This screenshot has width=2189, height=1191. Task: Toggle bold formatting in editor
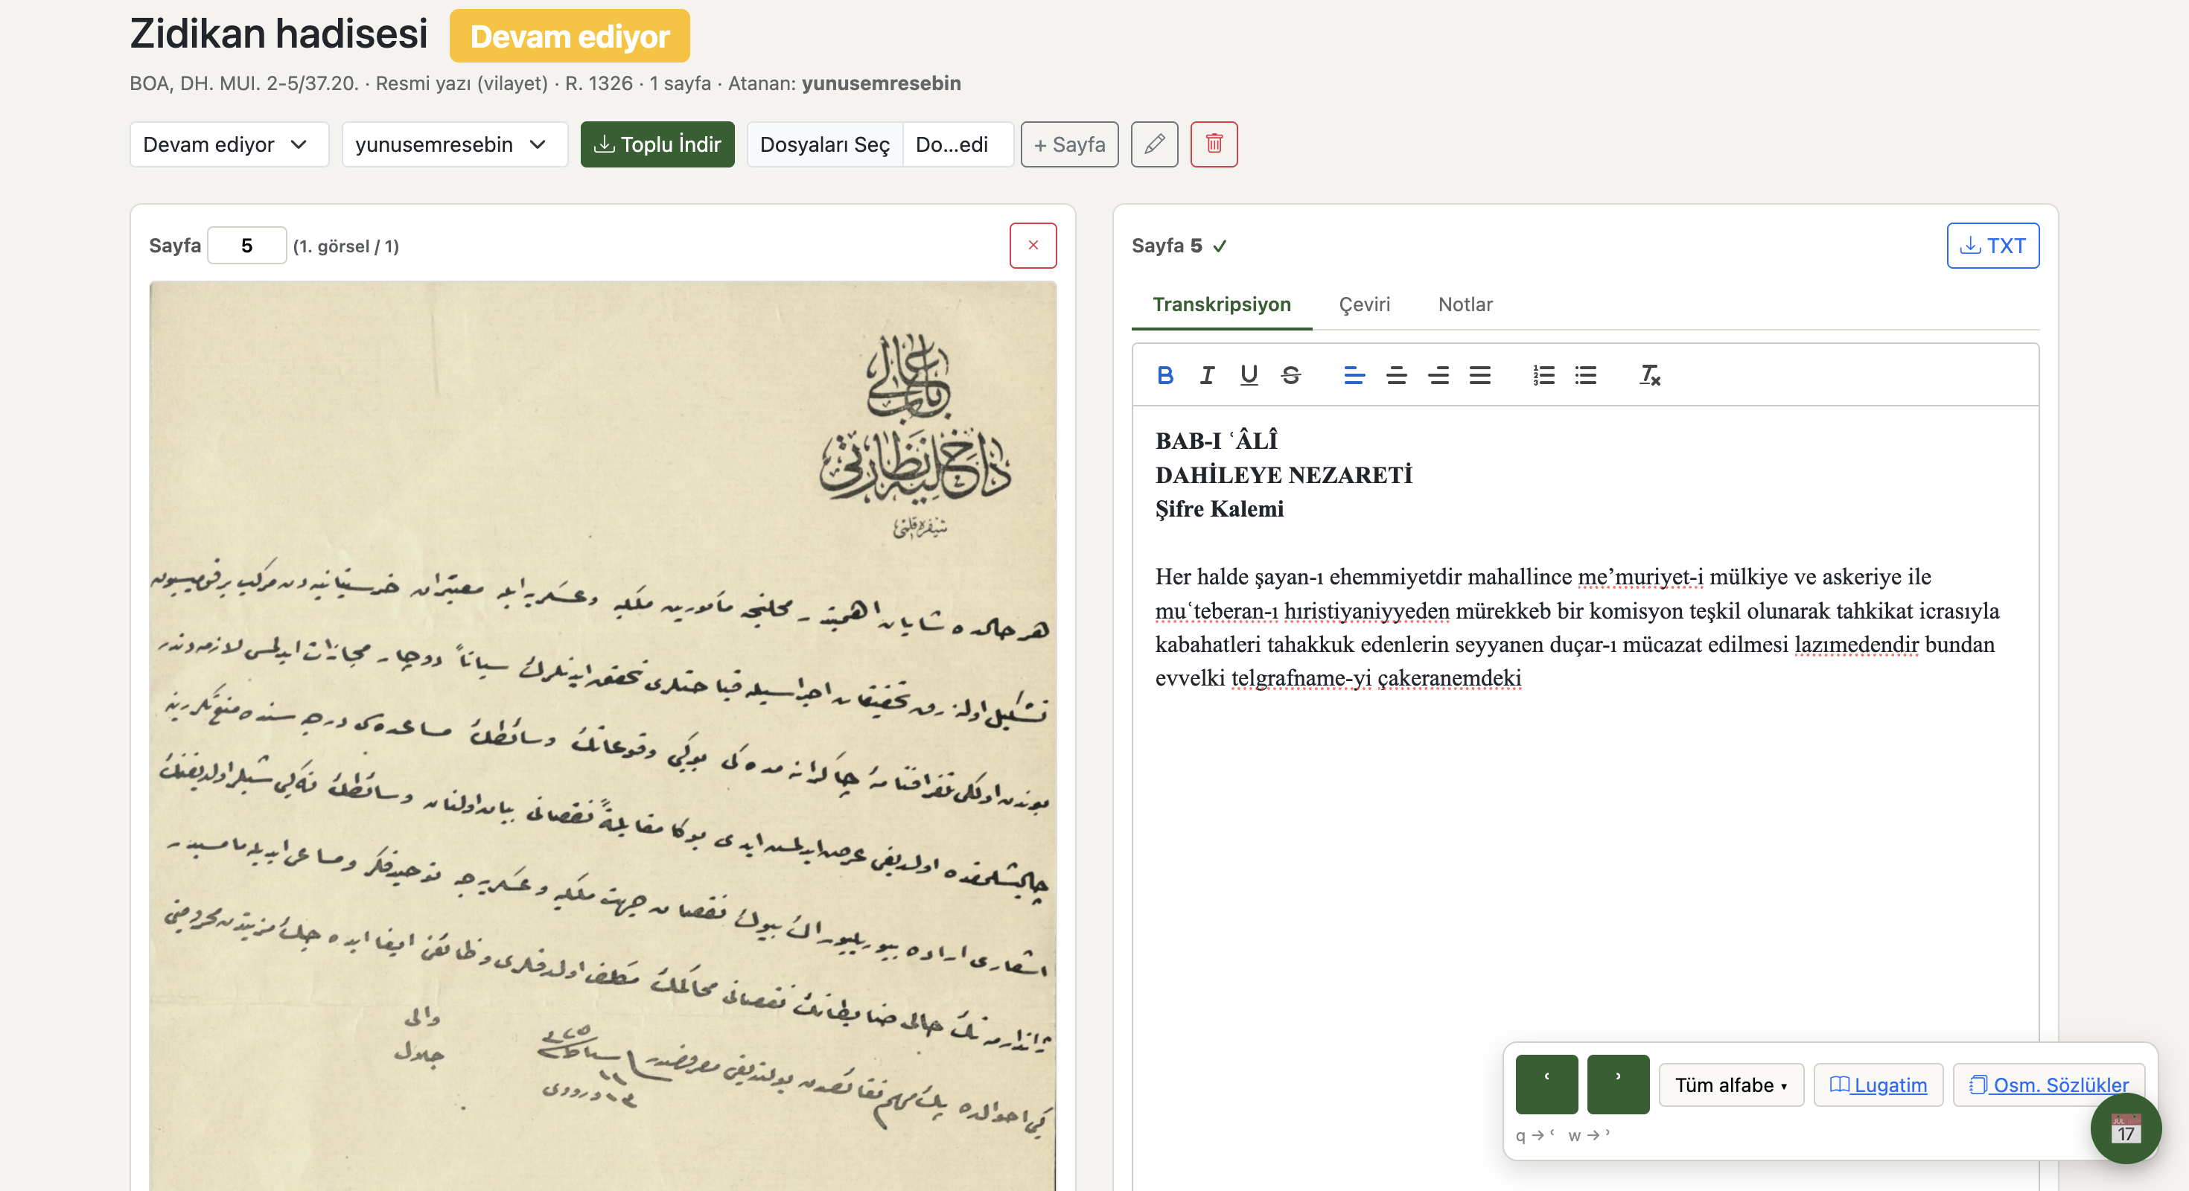point(1165,374)
